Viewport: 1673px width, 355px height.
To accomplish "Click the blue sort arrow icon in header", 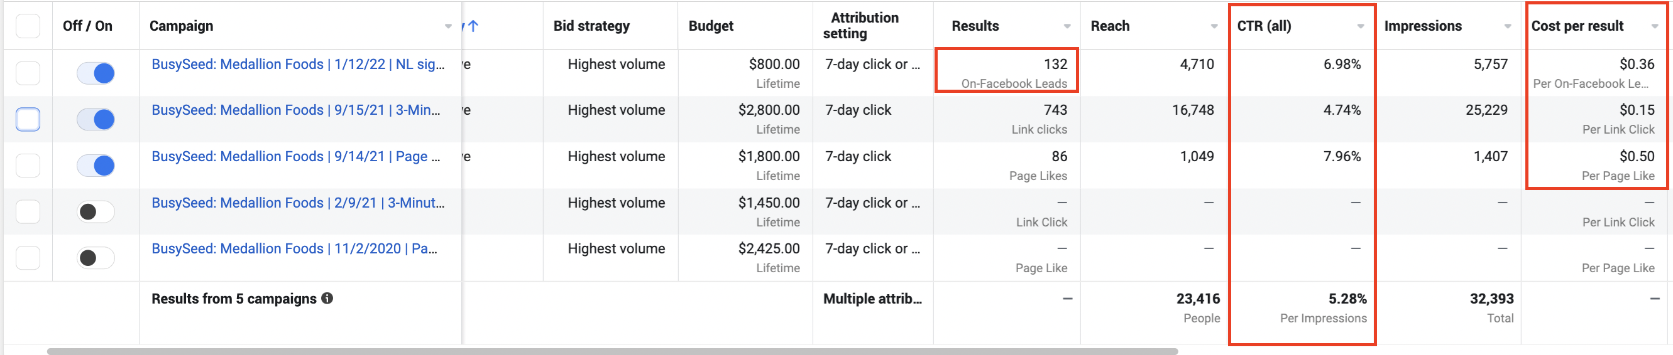I will tap(473, 26).
